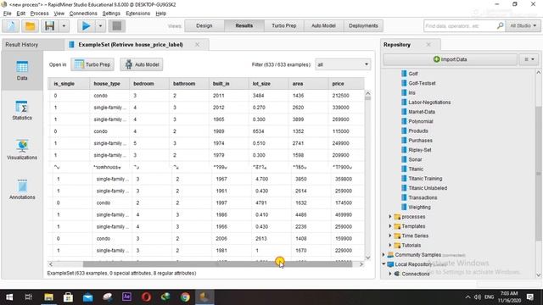Screen dimensions: 543x305
Task: Sort by the is_single column header
Action: pyautogui.click(x=68, y=84)
